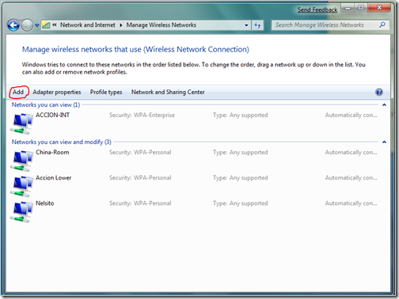This screenshot has width=399, height=299.
Task: Click the Send Feedback link
Action: [x=317, y=9]
